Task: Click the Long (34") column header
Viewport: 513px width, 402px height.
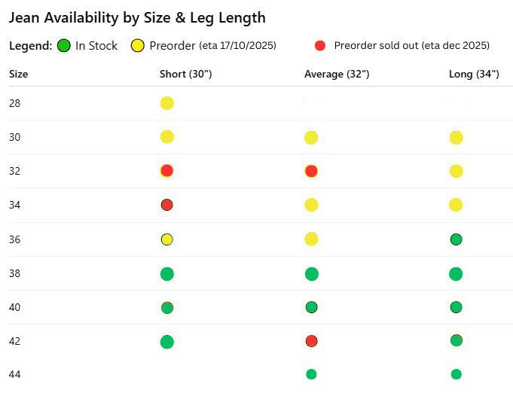Action: click(474, 75)
